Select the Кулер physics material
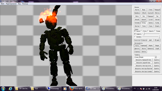The height and width of the screenshot is (91, 162). (157, 23)
